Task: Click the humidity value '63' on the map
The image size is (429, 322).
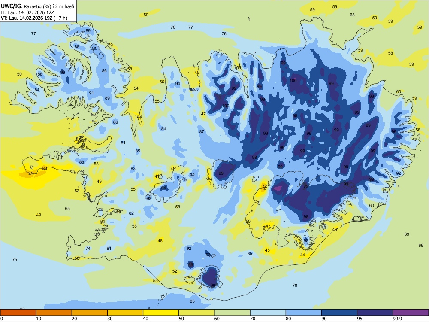Action: point(352,15)
